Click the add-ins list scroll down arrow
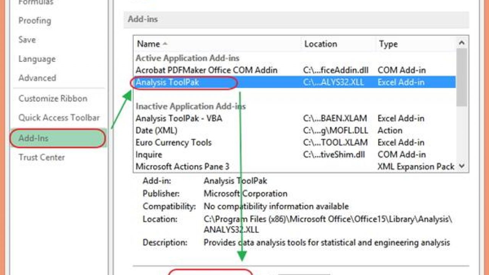 (462, 166)
